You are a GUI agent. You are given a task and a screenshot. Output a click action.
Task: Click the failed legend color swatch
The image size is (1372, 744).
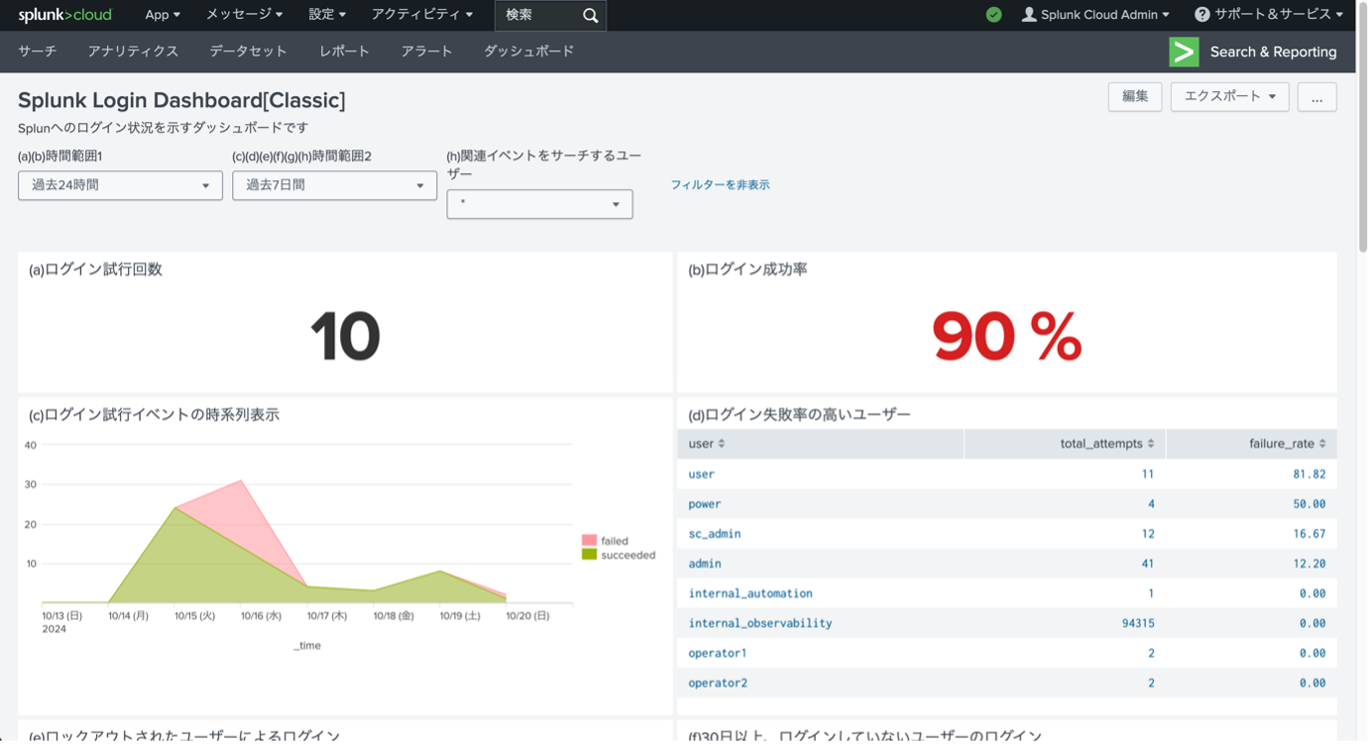click(x=589, y=541)
